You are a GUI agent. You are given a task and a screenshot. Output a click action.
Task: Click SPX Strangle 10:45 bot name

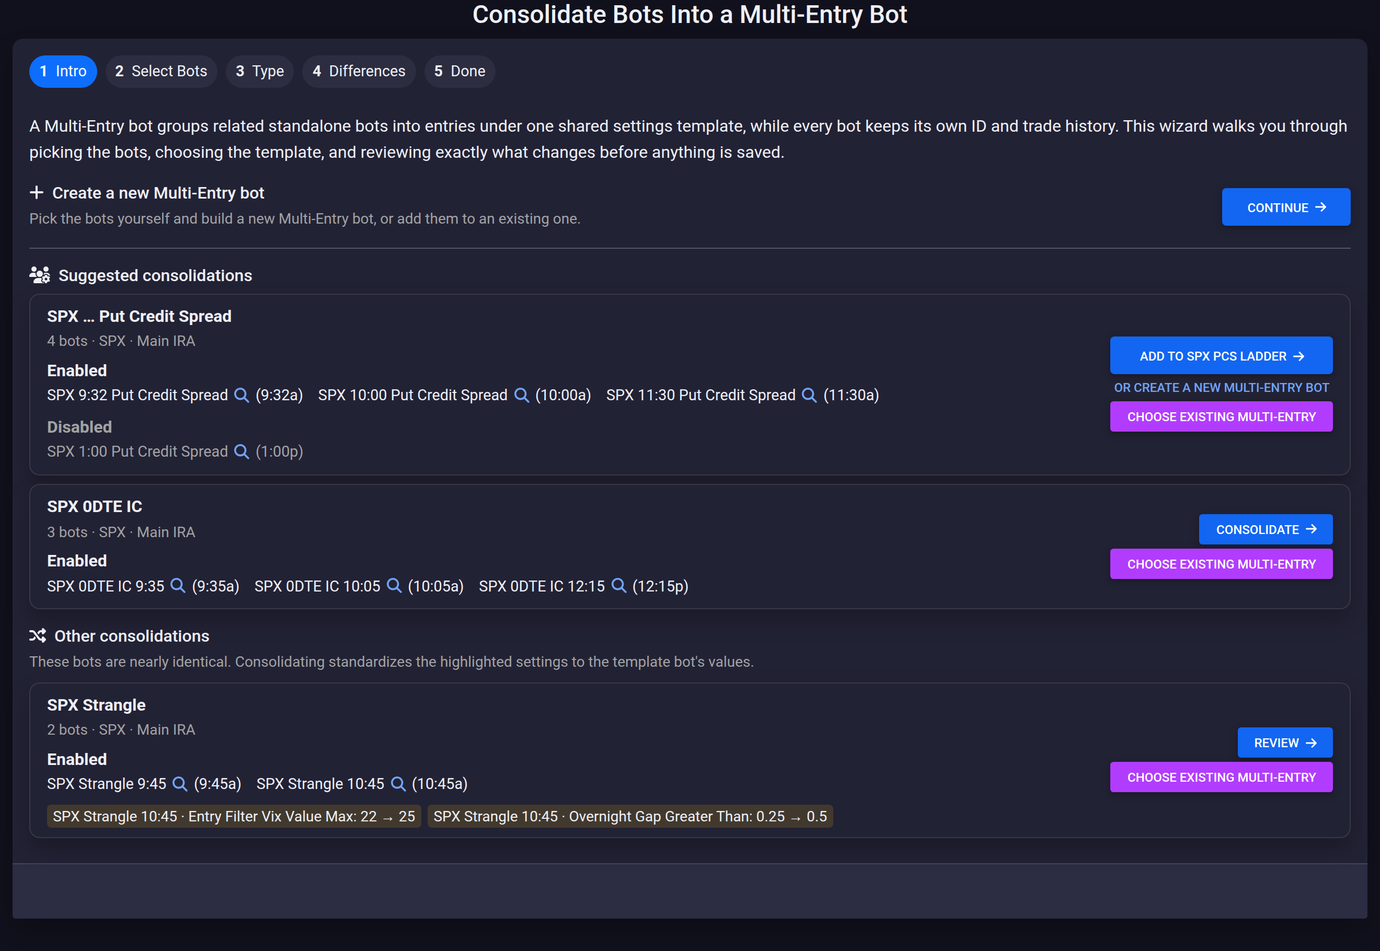320,784
